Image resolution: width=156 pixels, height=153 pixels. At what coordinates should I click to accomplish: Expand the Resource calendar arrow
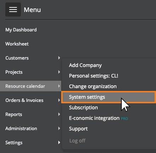(59, 86)
